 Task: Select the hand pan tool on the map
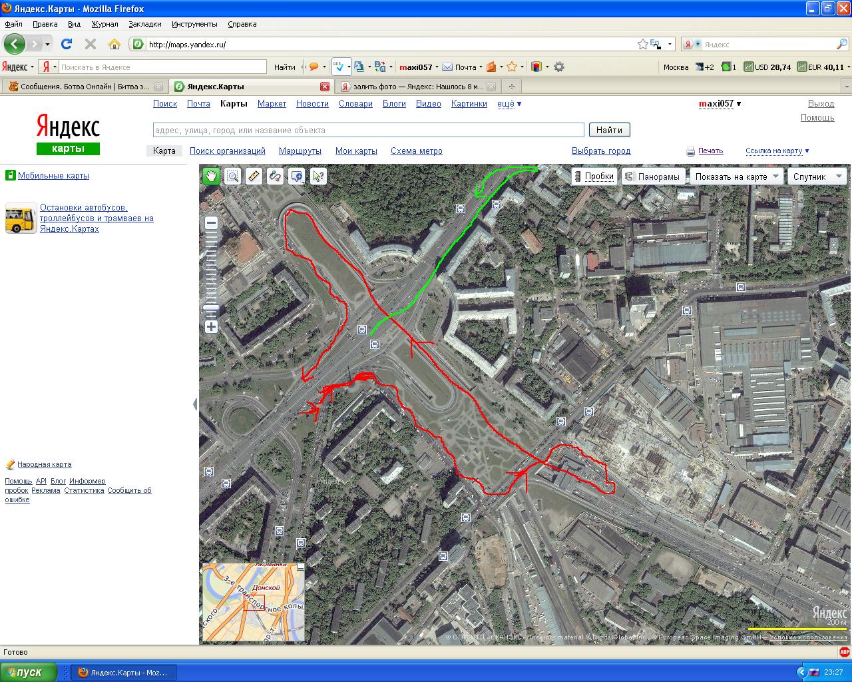click(x=211, y=176)
